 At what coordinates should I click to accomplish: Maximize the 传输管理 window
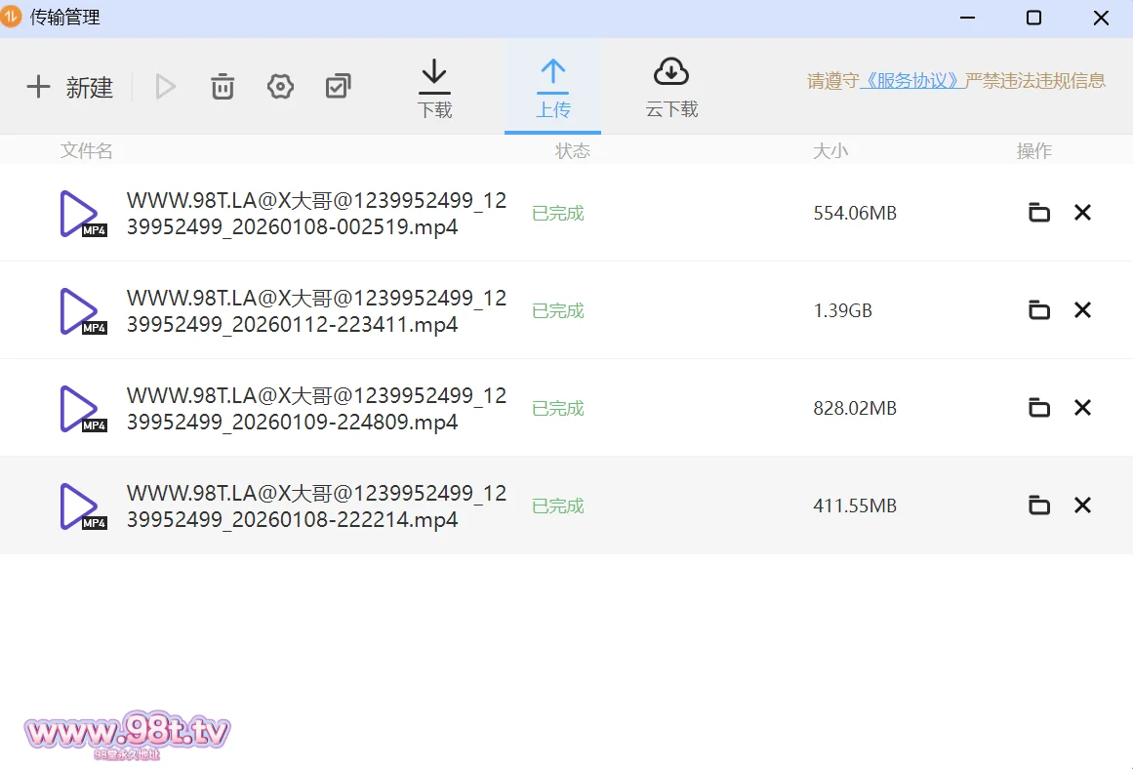tap(1033, 19)
